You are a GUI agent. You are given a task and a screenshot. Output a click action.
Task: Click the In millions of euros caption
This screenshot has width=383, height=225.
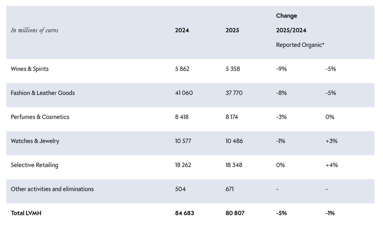[x=35, y=30]
